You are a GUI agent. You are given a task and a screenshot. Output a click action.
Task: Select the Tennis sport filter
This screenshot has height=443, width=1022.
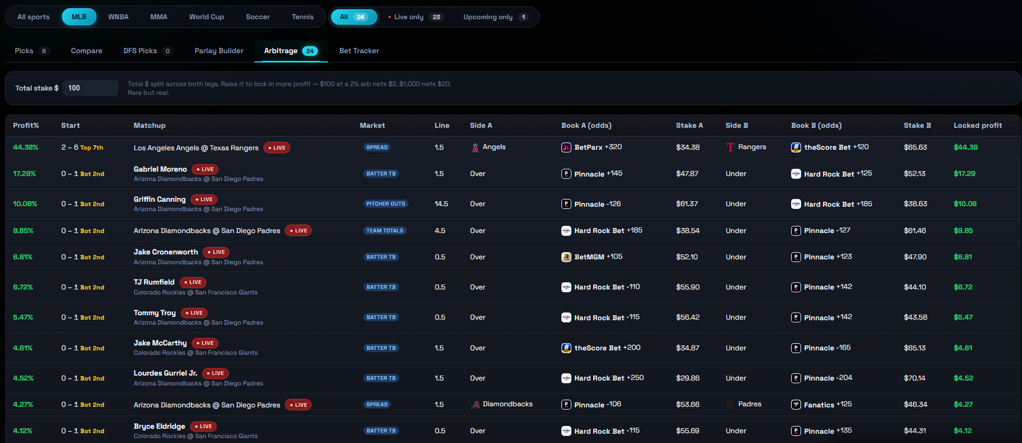(303, 17)
